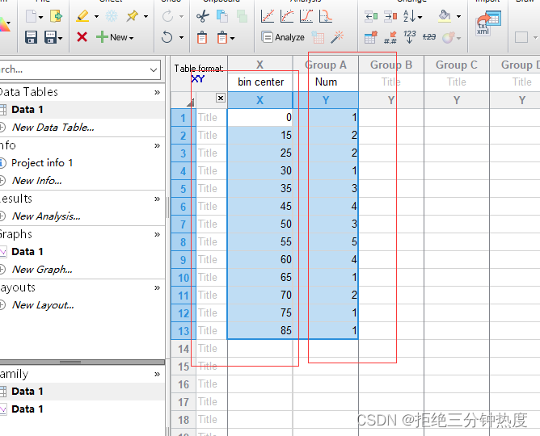Open the paint bucket dropdown arrow
This screenshot has width=540, height=436.
click(x=458, y=16)
